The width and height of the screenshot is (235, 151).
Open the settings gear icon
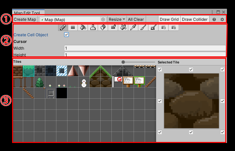222,19
